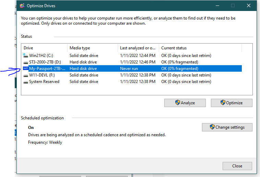
Task: Close window using title bar X
Action: point(249,5)
